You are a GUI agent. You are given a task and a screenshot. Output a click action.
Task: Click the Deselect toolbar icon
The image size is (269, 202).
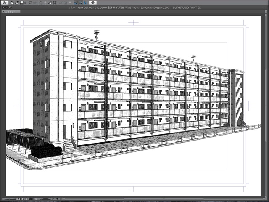coord(61,3)
